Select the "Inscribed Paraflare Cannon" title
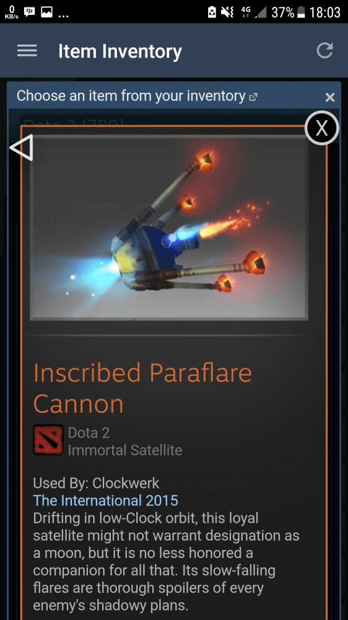The width and height of the screenshot is (348, 620). coord(142,388)
